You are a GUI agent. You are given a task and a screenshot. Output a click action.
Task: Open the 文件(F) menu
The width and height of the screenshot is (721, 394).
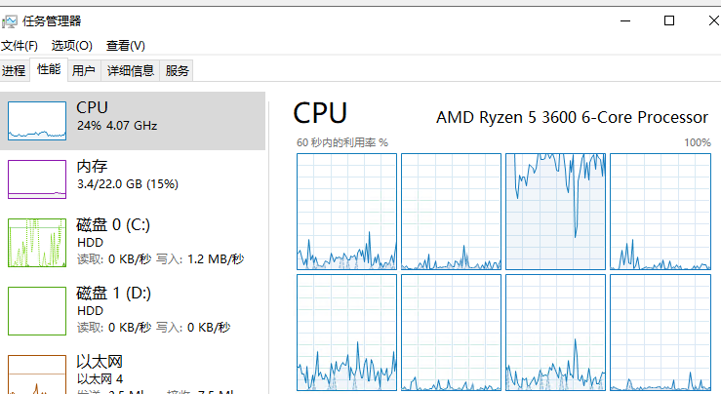point(20,46)
